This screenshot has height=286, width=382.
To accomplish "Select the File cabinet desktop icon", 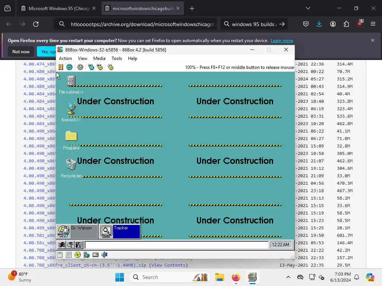I will pos(71,85).
